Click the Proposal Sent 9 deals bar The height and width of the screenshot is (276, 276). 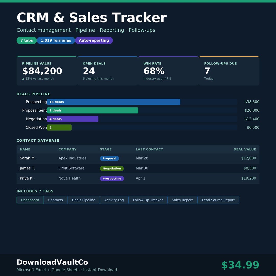pos(93,110)
